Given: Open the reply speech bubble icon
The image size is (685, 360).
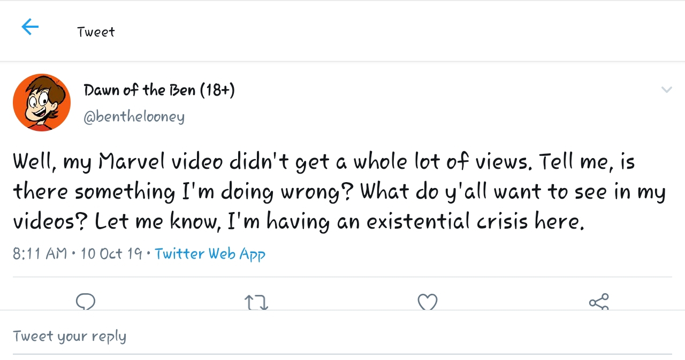Looking at the screenshot, I should pyautogui.click(x=86, y=302).
